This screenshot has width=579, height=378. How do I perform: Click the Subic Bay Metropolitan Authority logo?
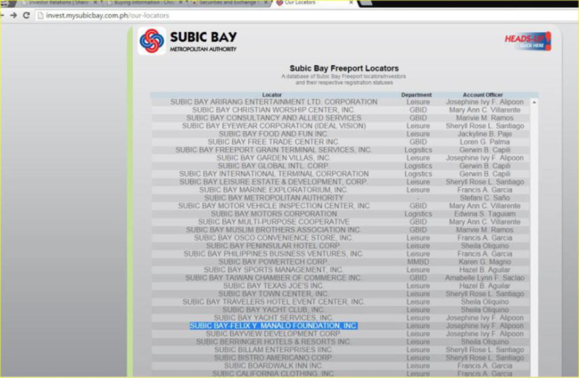click(x=188, y=41)
